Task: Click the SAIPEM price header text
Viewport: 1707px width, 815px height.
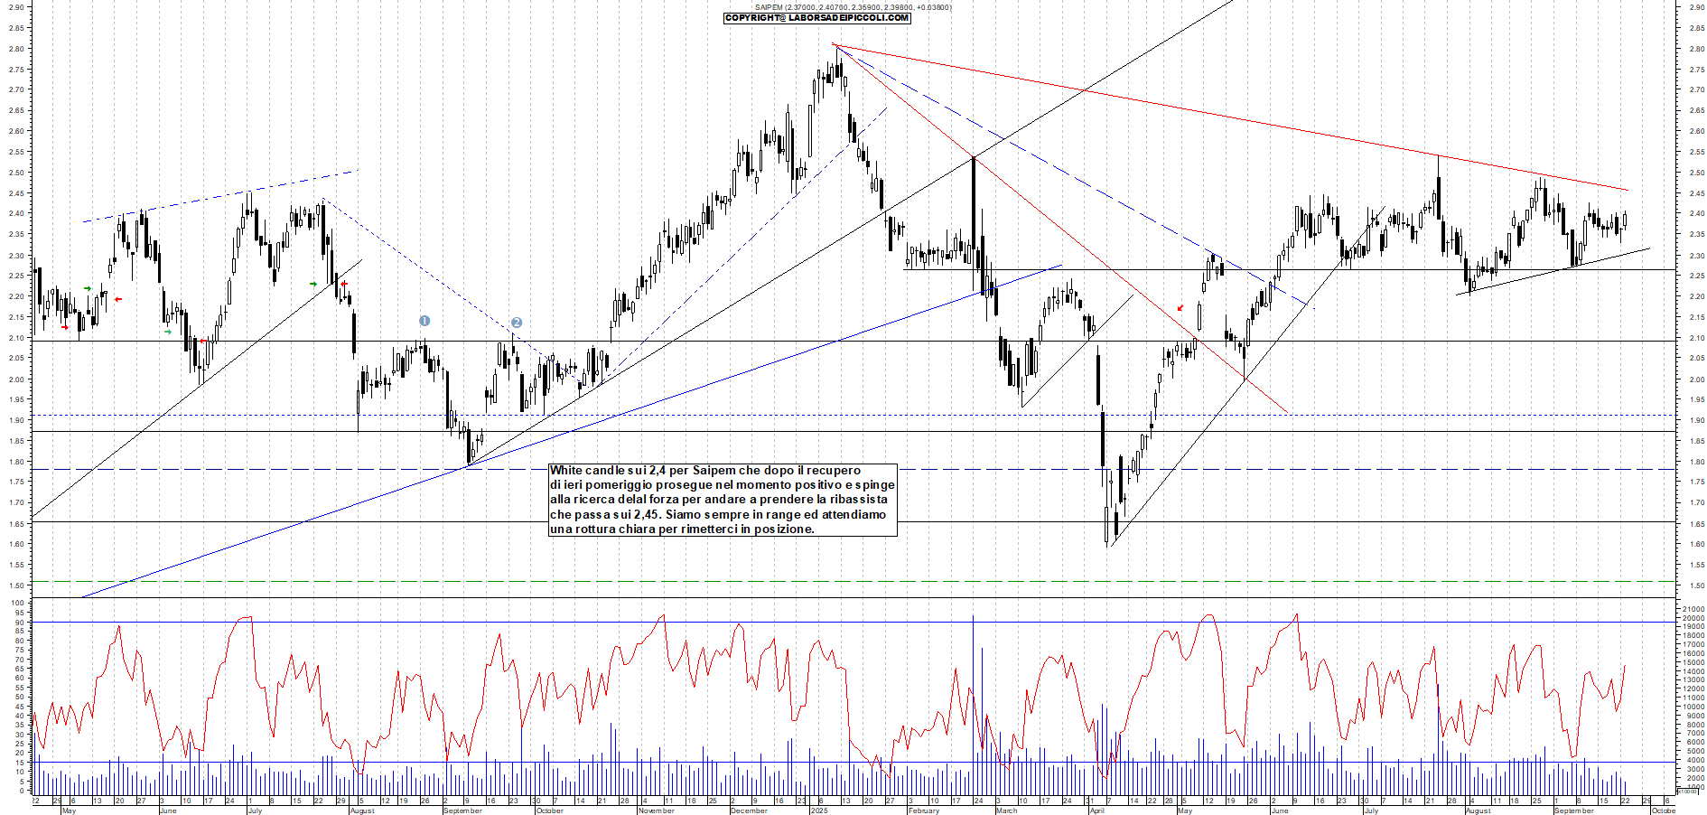Action: [x=853, y=7]
